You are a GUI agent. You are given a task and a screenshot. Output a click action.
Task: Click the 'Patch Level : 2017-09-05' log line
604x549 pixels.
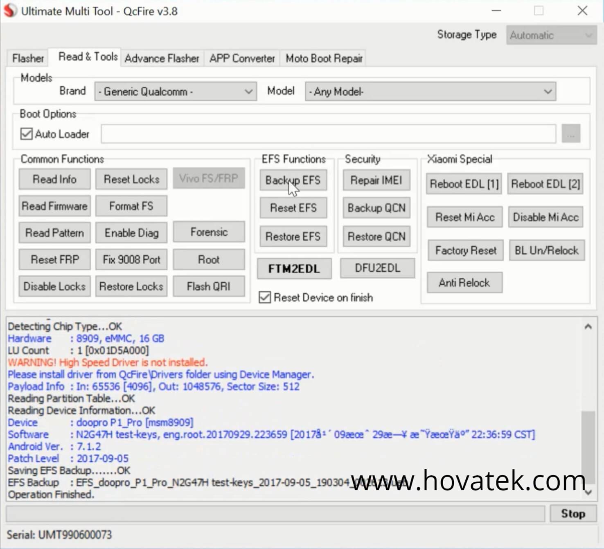tap(68, 458)
